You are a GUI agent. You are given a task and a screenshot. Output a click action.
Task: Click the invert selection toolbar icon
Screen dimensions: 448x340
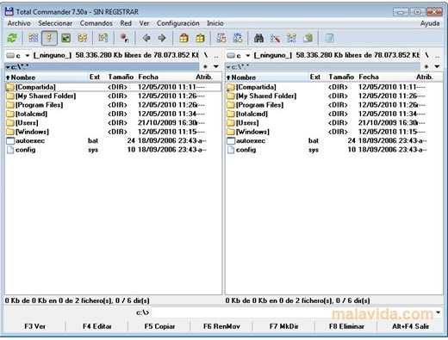[x=103, y=38]
